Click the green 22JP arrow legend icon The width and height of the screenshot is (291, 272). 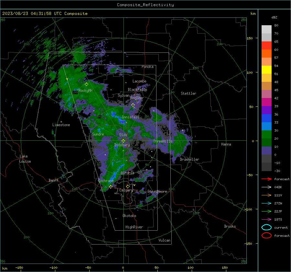(x=266, y=211)
